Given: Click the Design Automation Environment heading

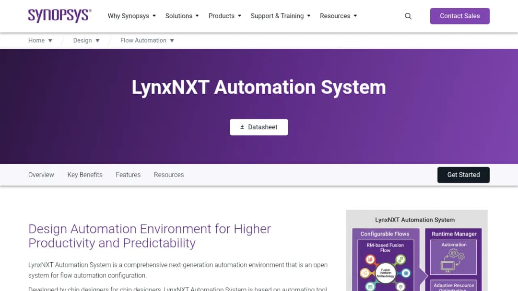Looking at the screenshot, I should (149, 236).
